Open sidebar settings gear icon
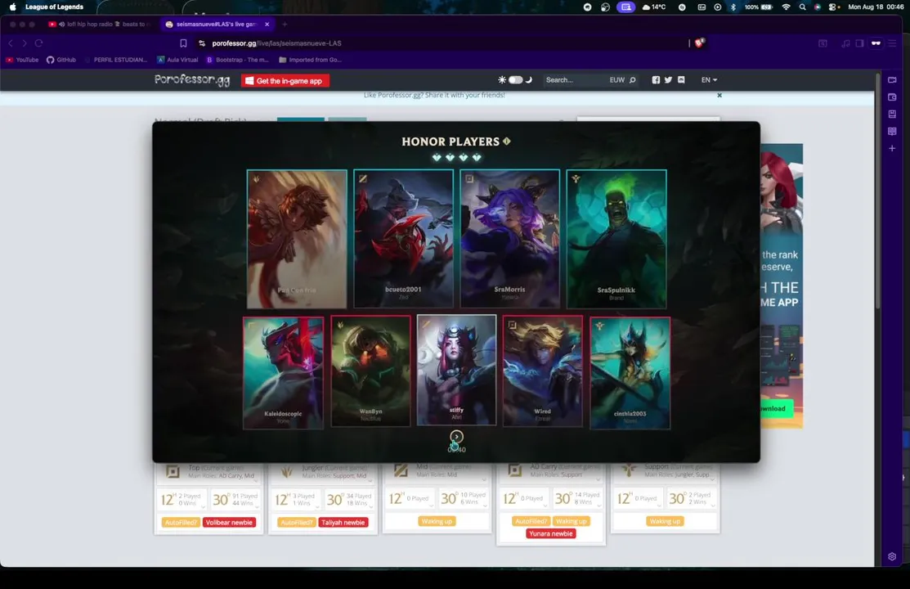 coord(892,556)
